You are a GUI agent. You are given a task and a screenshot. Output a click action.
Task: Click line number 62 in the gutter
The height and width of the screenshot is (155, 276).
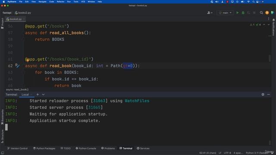tap(10, 66)
